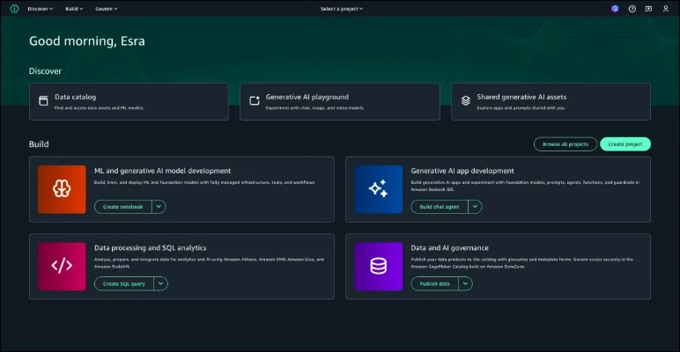Screen dimensions: 680x352
Task: Click the pink SQL analytics code icon
Action: point(62,266)
